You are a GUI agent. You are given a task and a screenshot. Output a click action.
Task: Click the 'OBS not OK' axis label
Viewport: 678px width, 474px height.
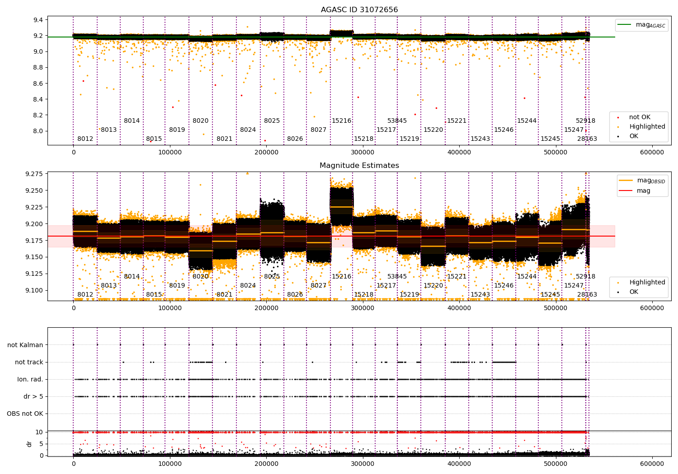[25, 414]
